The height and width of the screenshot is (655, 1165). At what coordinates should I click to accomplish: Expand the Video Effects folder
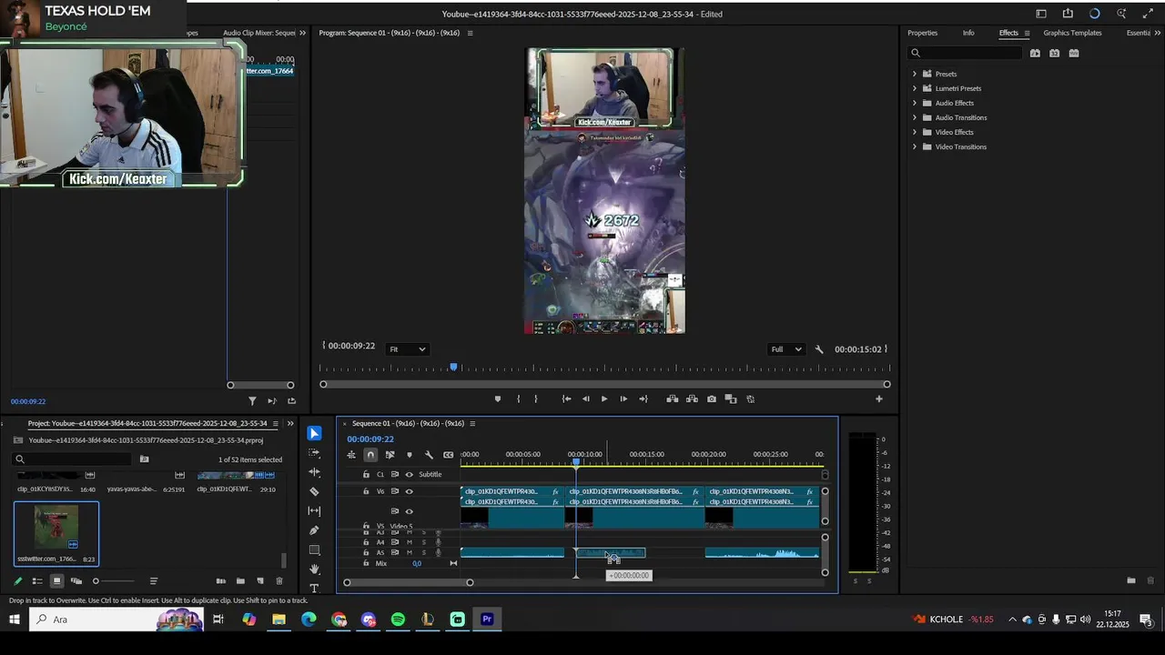pyautogui.click(x=915, y=132)
